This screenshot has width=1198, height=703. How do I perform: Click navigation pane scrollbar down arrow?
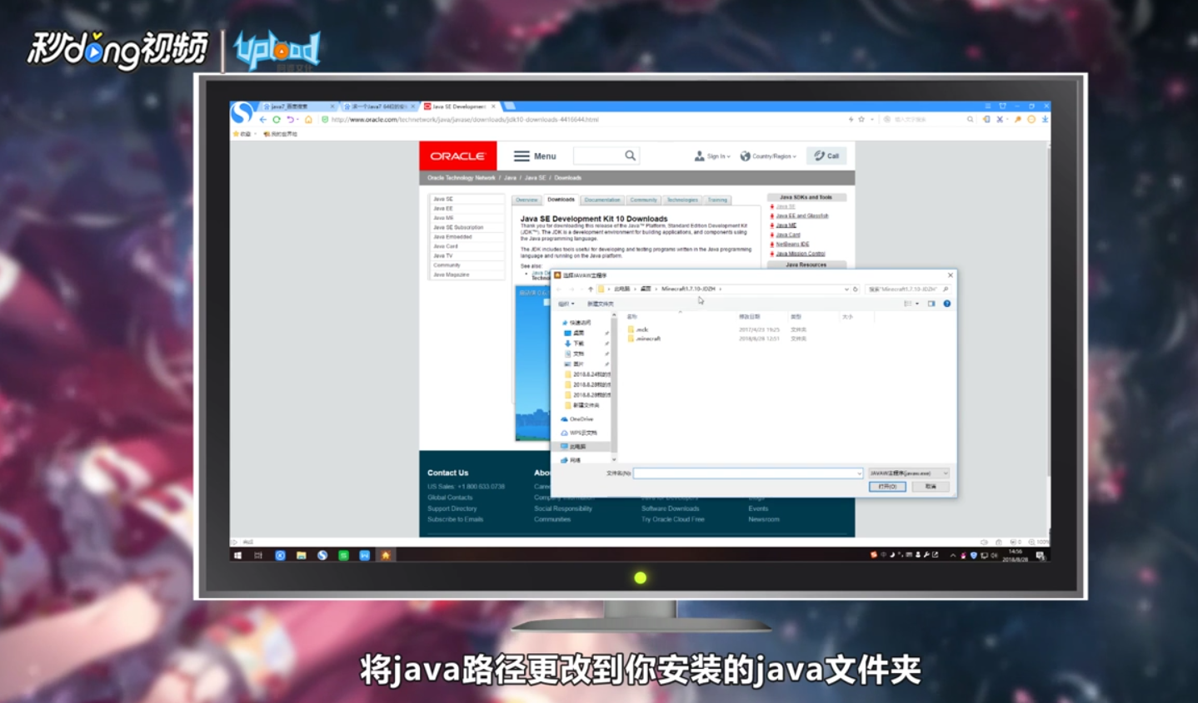(614, 459)
